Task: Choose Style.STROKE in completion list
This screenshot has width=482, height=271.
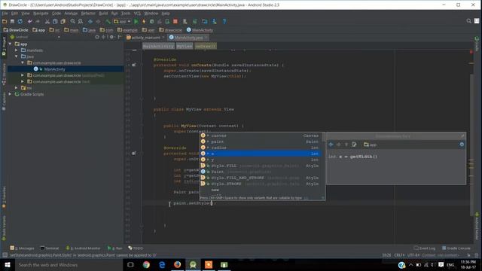Action: 261,184
